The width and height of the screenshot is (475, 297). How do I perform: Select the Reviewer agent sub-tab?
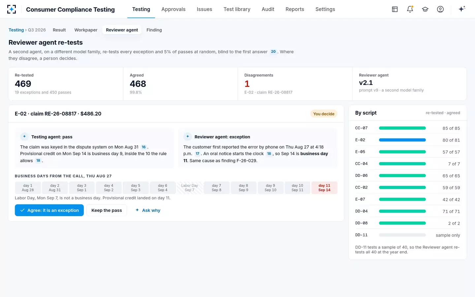point(122,30)
